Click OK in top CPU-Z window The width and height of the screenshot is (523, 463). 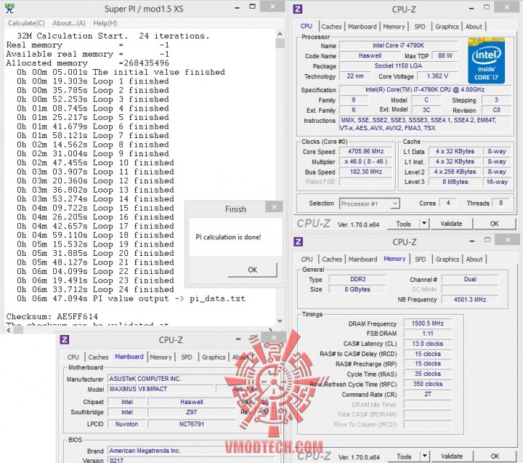(495, 224)
